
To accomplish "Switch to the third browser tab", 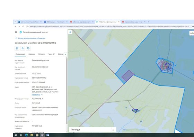I will 82,22.
